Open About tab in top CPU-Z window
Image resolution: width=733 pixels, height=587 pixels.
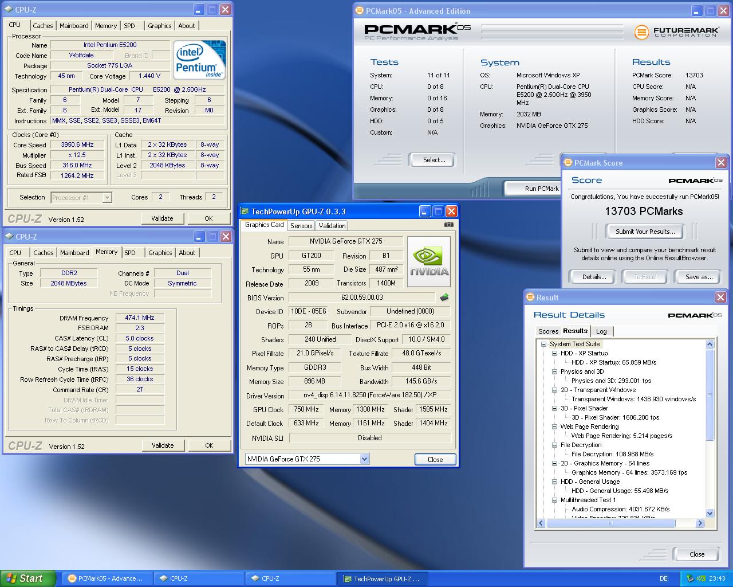coord(187,26)
